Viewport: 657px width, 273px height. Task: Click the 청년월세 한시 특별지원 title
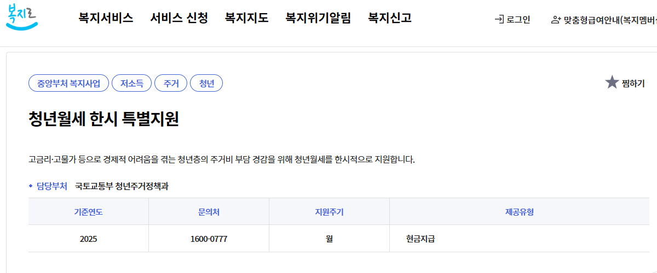(x=103, y=118)
